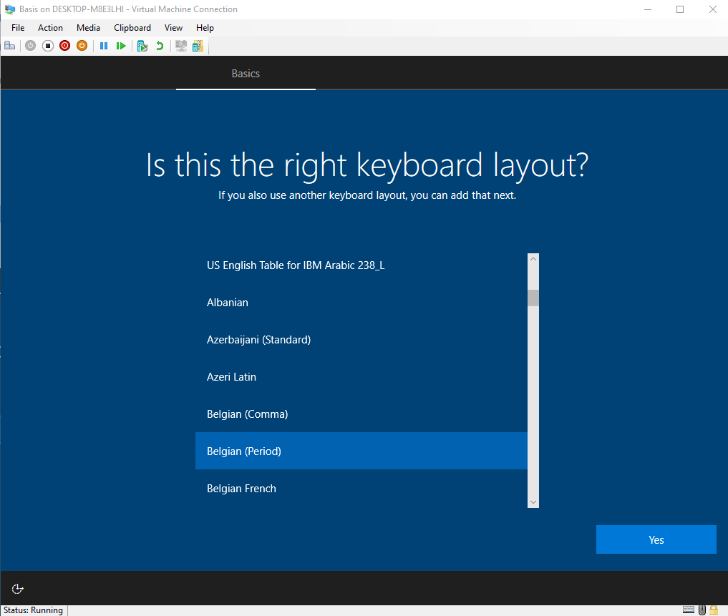Minimize the Virtual Machine Connection window
Screen dimensions: 728x616
(648, 9)
